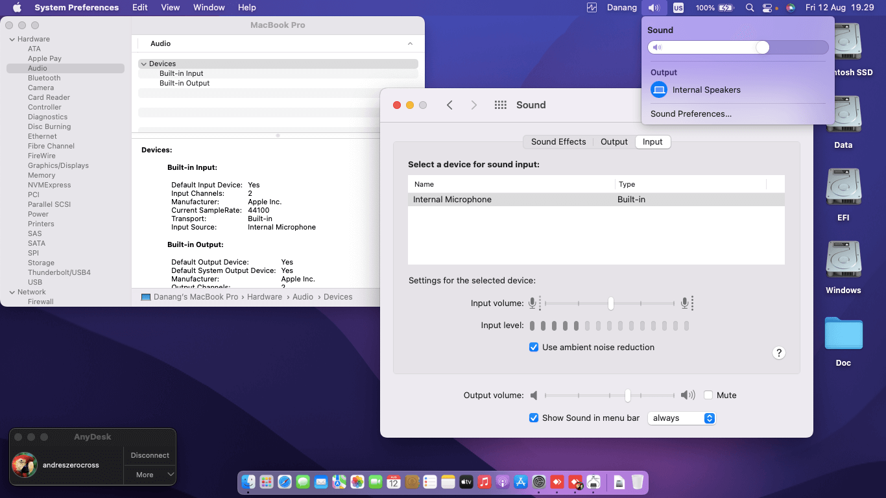This screenshot has width=886, height=498.
Task: Open the 'always' popup menu
Action: (x=681, y=418)
